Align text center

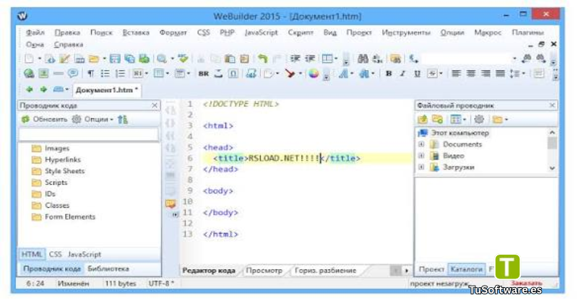tap(471, 74)
